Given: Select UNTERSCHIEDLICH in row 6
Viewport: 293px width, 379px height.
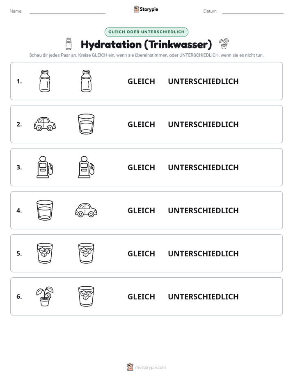Looking at the screenshot, I should point(203,296).
